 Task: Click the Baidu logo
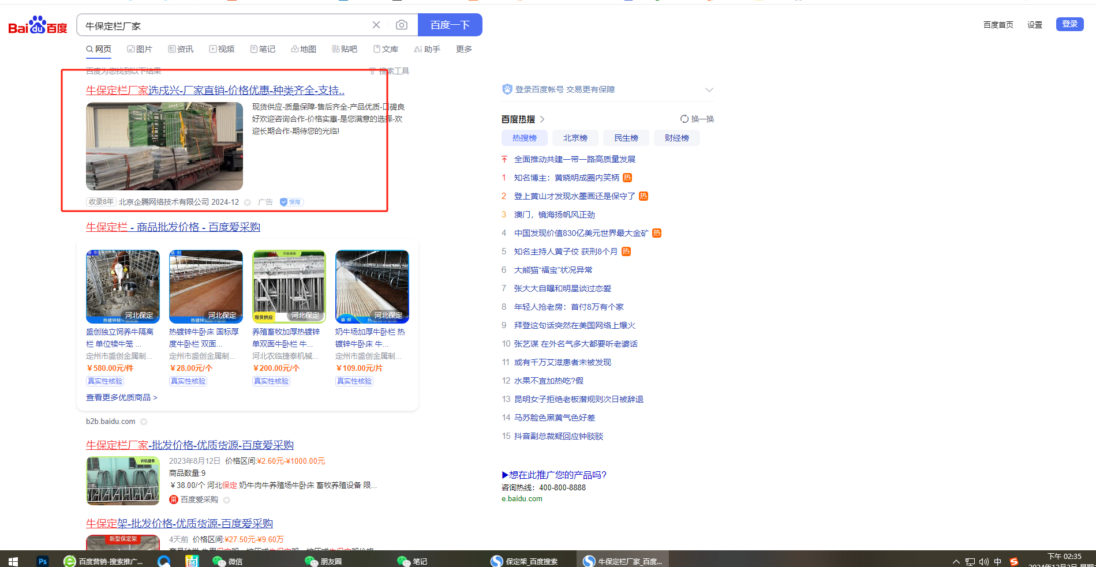(x=38, y=25)
